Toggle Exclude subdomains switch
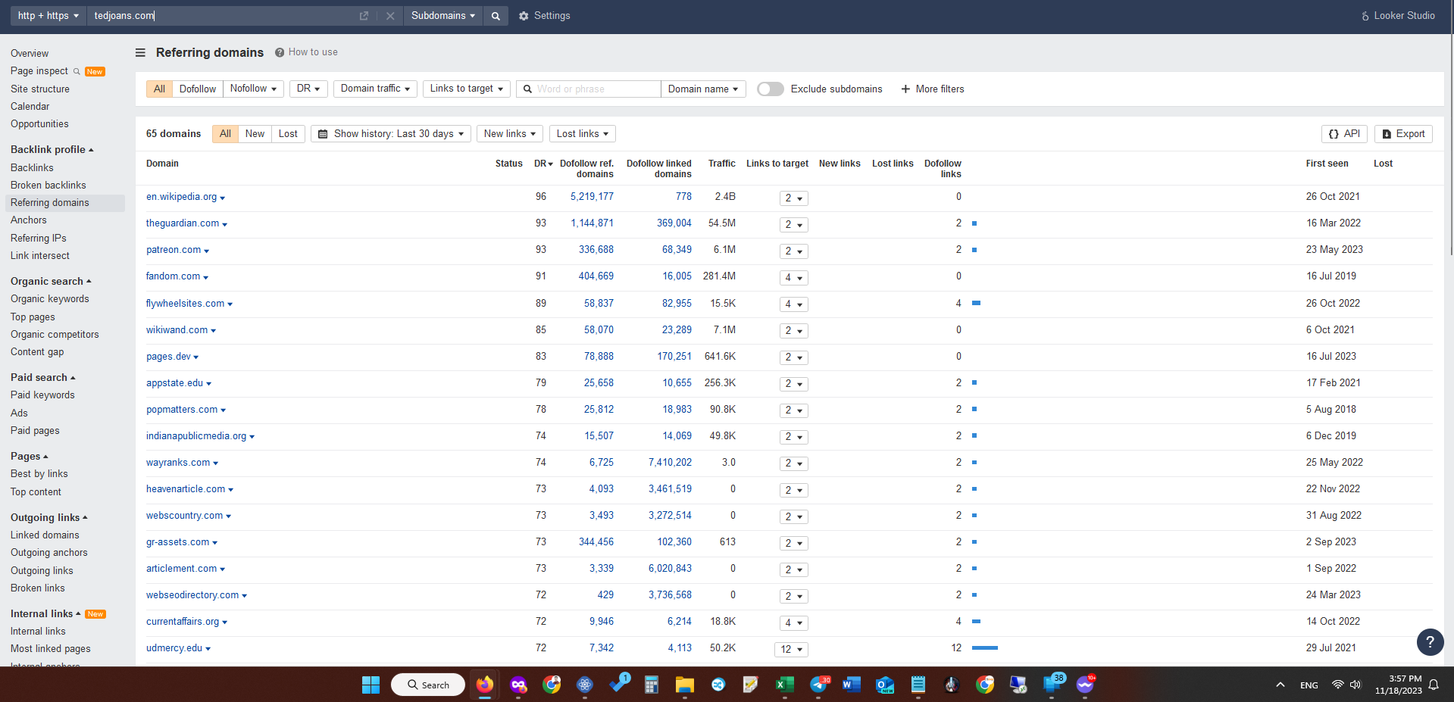The width and height of the screenshot is (1454, 702). 771,89
